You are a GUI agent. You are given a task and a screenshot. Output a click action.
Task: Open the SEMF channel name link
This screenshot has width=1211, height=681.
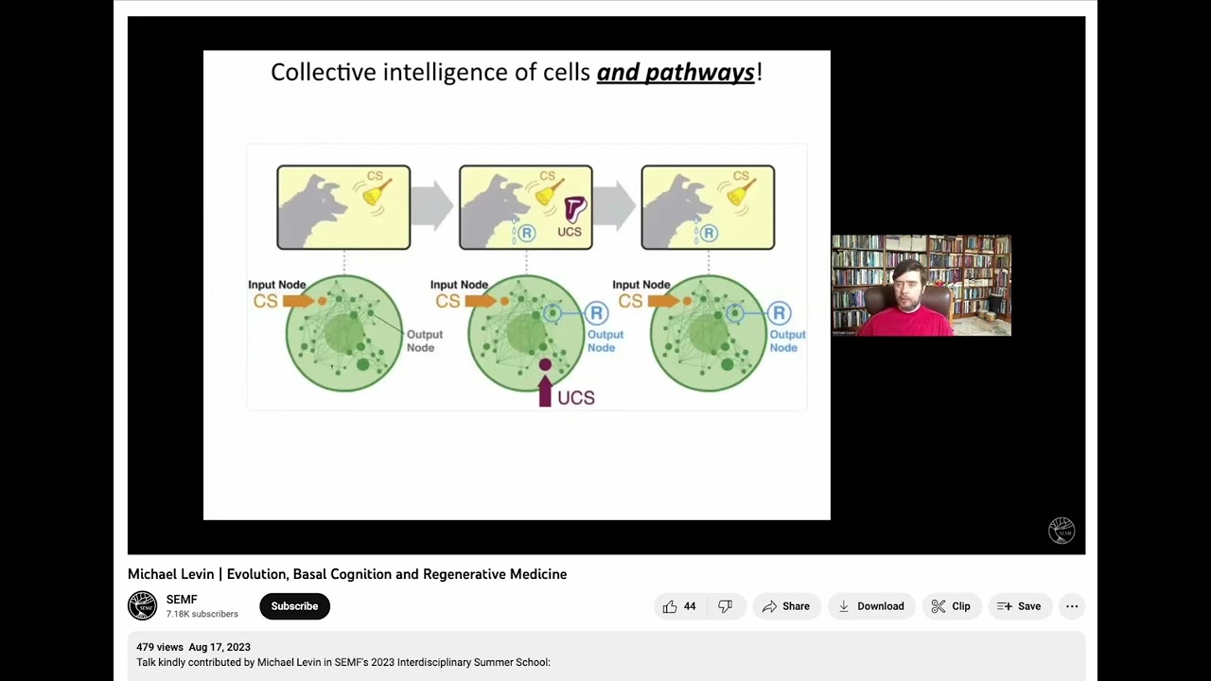pos(182,600)
